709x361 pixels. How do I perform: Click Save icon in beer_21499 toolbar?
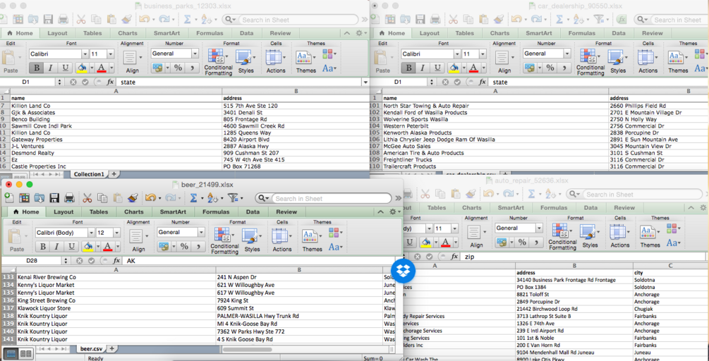point(55,198)
